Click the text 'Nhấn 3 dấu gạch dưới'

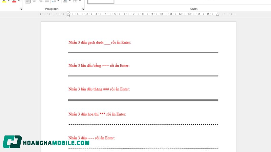(86, 43)
